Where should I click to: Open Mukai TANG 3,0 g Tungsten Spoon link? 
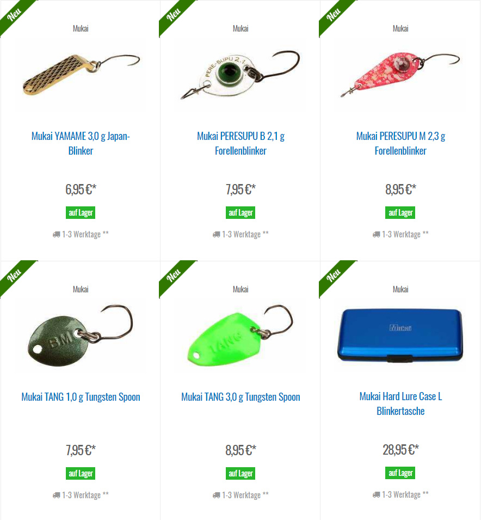point(240,397)
